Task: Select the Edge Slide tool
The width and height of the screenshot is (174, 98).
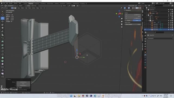Action: point(2,67)
